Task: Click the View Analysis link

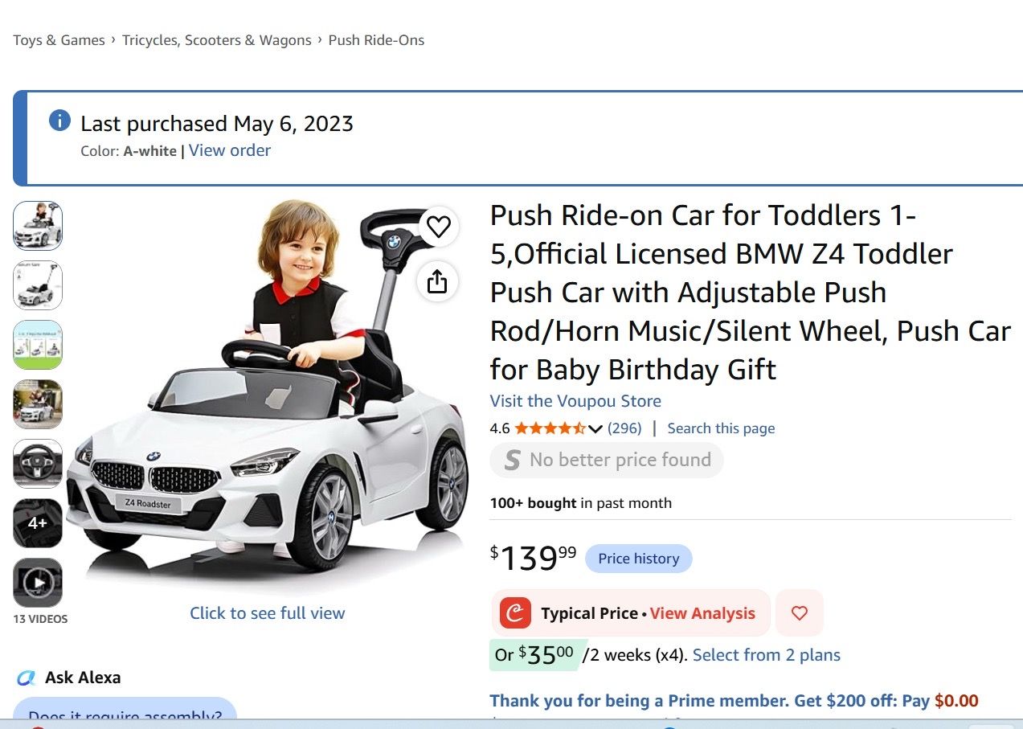Action: click(702, 613)
